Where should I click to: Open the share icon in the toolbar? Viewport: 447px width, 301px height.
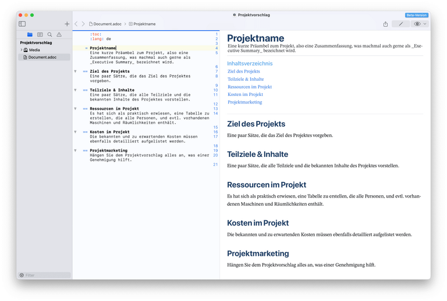[385, 24]
